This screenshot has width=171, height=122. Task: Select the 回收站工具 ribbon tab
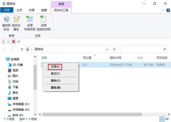(x=61, y=10)
